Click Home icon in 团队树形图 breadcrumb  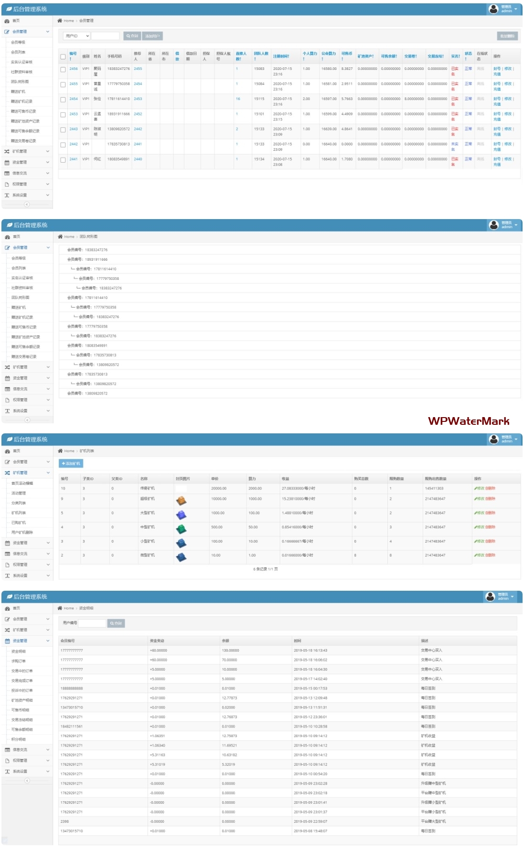click(60, 236)
